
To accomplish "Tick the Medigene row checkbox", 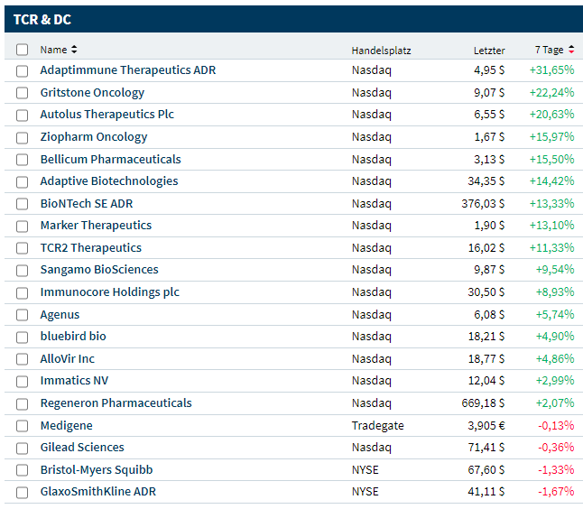I will click(x=23, y=426).
